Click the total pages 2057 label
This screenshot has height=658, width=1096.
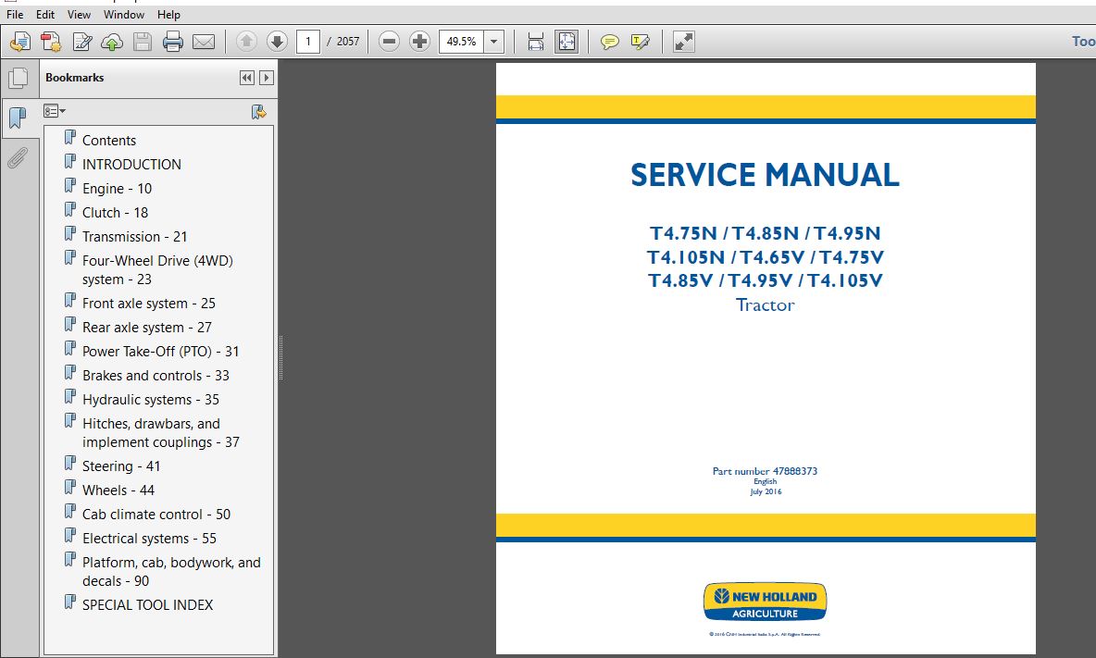348,42
